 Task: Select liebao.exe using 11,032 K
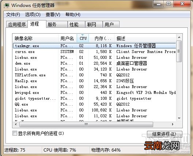pos(94,116)
